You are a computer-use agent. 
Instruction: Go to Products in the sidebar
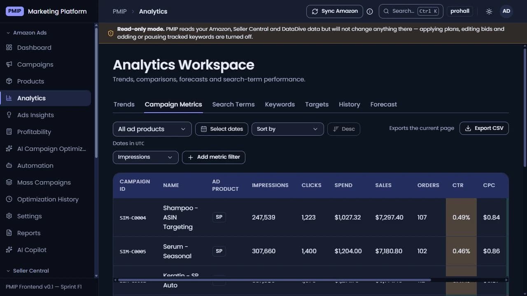click(x=45, y=81)
